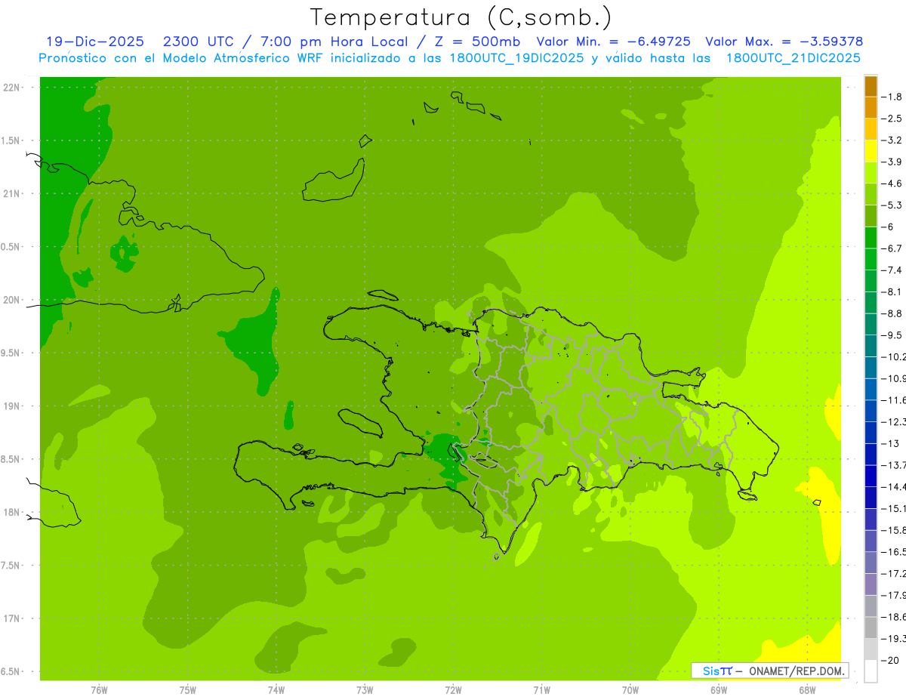The width and height of the screenshot is (906, 700).
Task: Click the '75W' longitude axis label
Action: coord(187,690)
